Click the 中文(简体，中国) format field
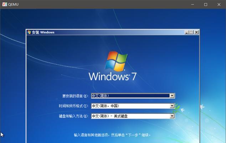This screenshot has height=143, width=226. coord(133,106)
